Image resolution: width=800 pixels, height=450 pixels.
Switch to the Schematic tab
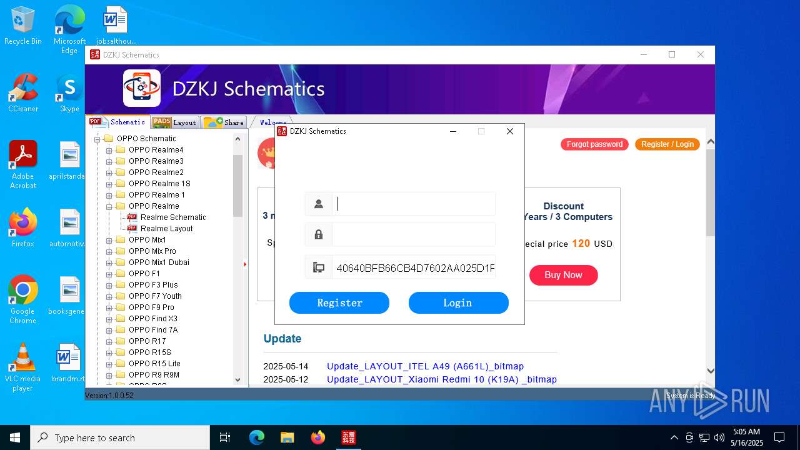pos(117,122)
